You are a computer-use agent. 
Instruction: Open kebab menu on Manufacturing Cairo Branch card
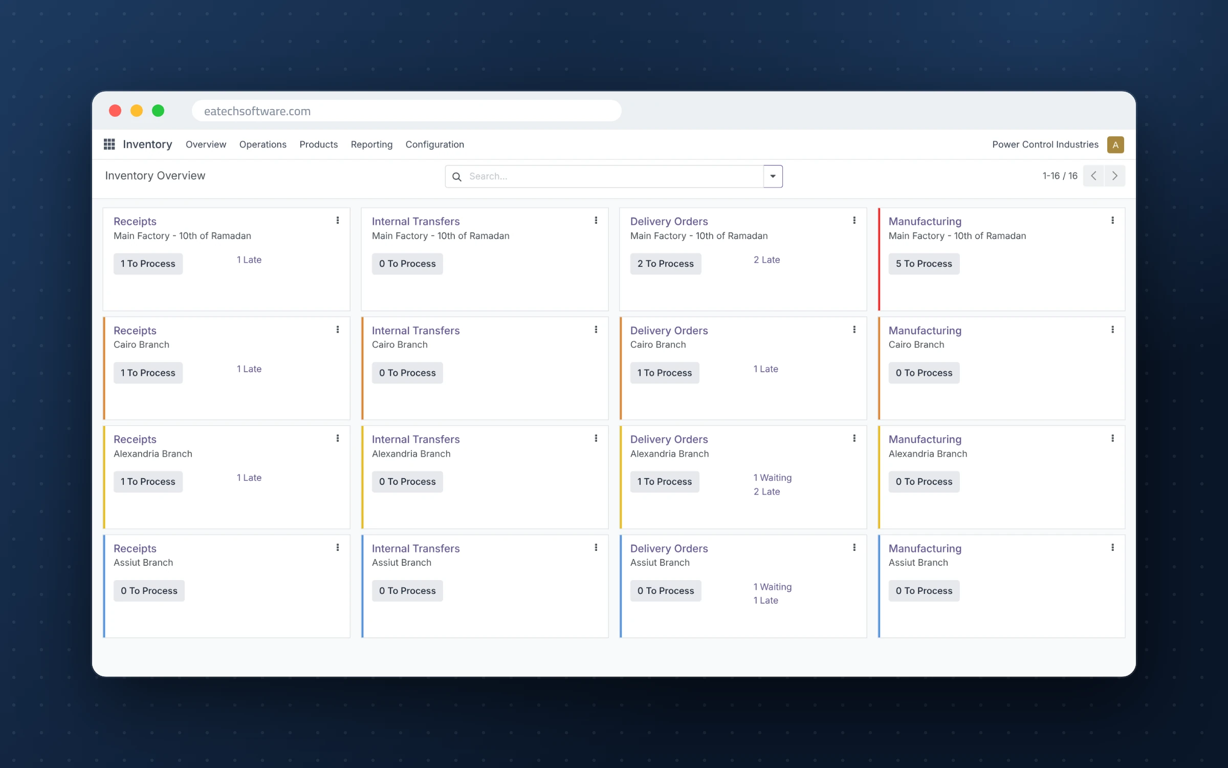point(1113,330)
